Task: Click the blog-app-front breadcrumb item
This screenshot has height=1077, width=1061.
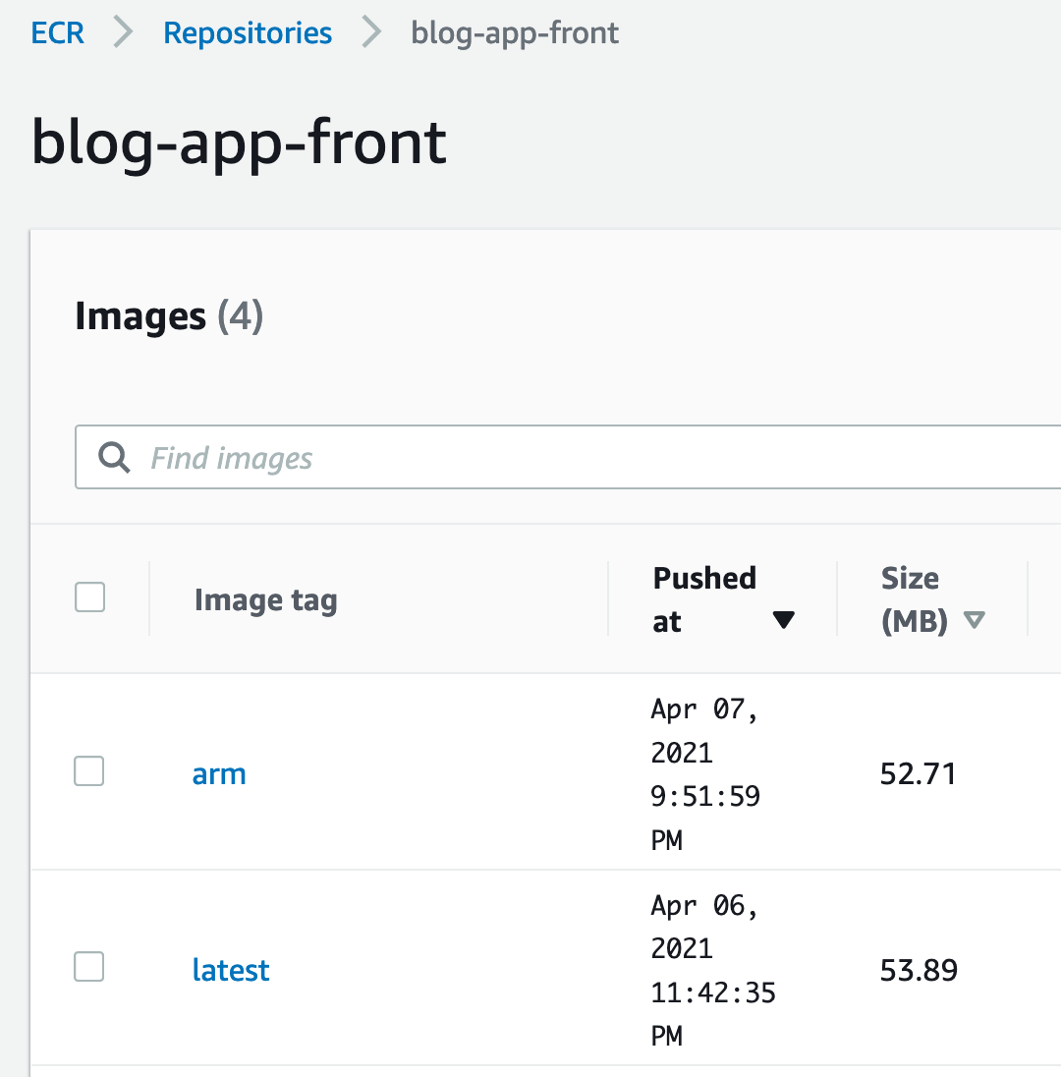Action: (x=515, y=32)
